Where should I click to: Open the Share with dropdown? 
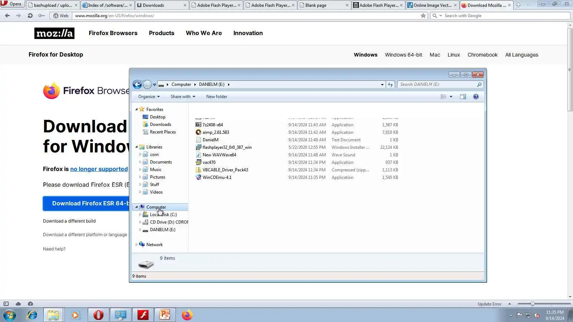(x=183, y=97)
